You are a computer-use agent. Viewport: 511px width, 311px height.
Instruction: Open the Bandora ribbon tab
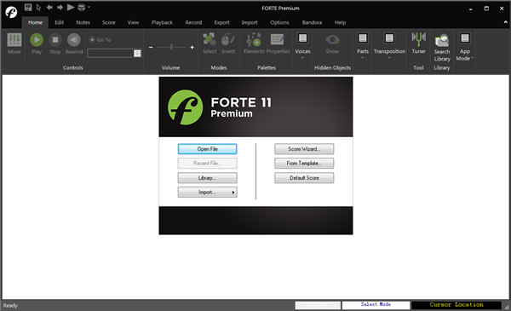coord(312,22)
